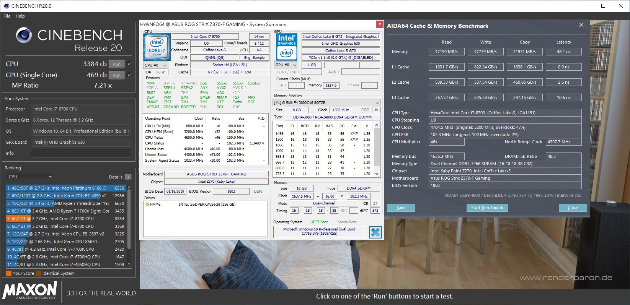The height and width of the screenshot is (305, 630).
Task: Click AIDA64 L3 Cache Latency 10.6 ns
Action: point(563,97)
